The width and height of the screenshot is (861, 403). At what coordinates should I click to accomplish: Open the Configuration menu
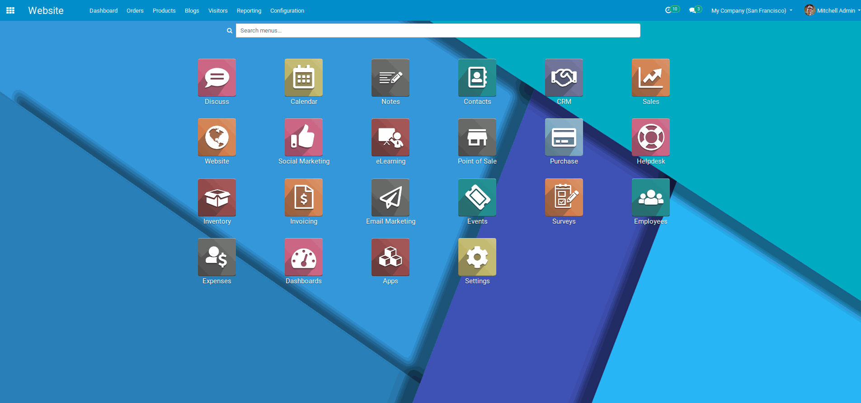coord(287,10)
